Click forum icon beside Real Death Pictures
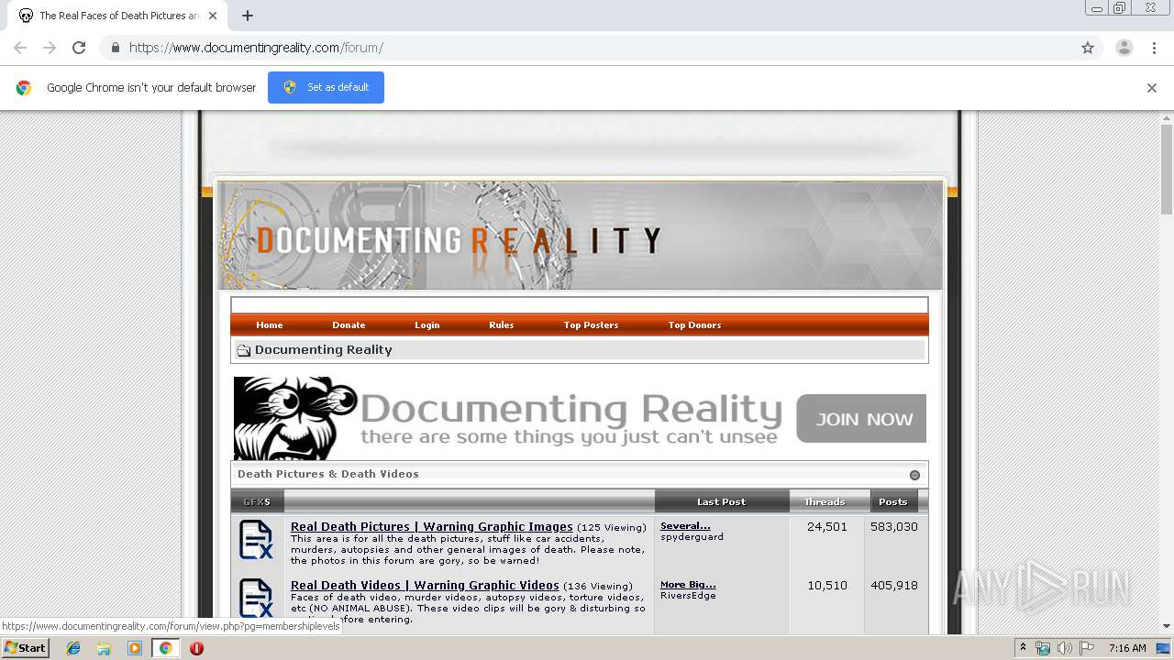Viewport: 1174px width, 660px height. pyautogui.click(x=256, y=540)
